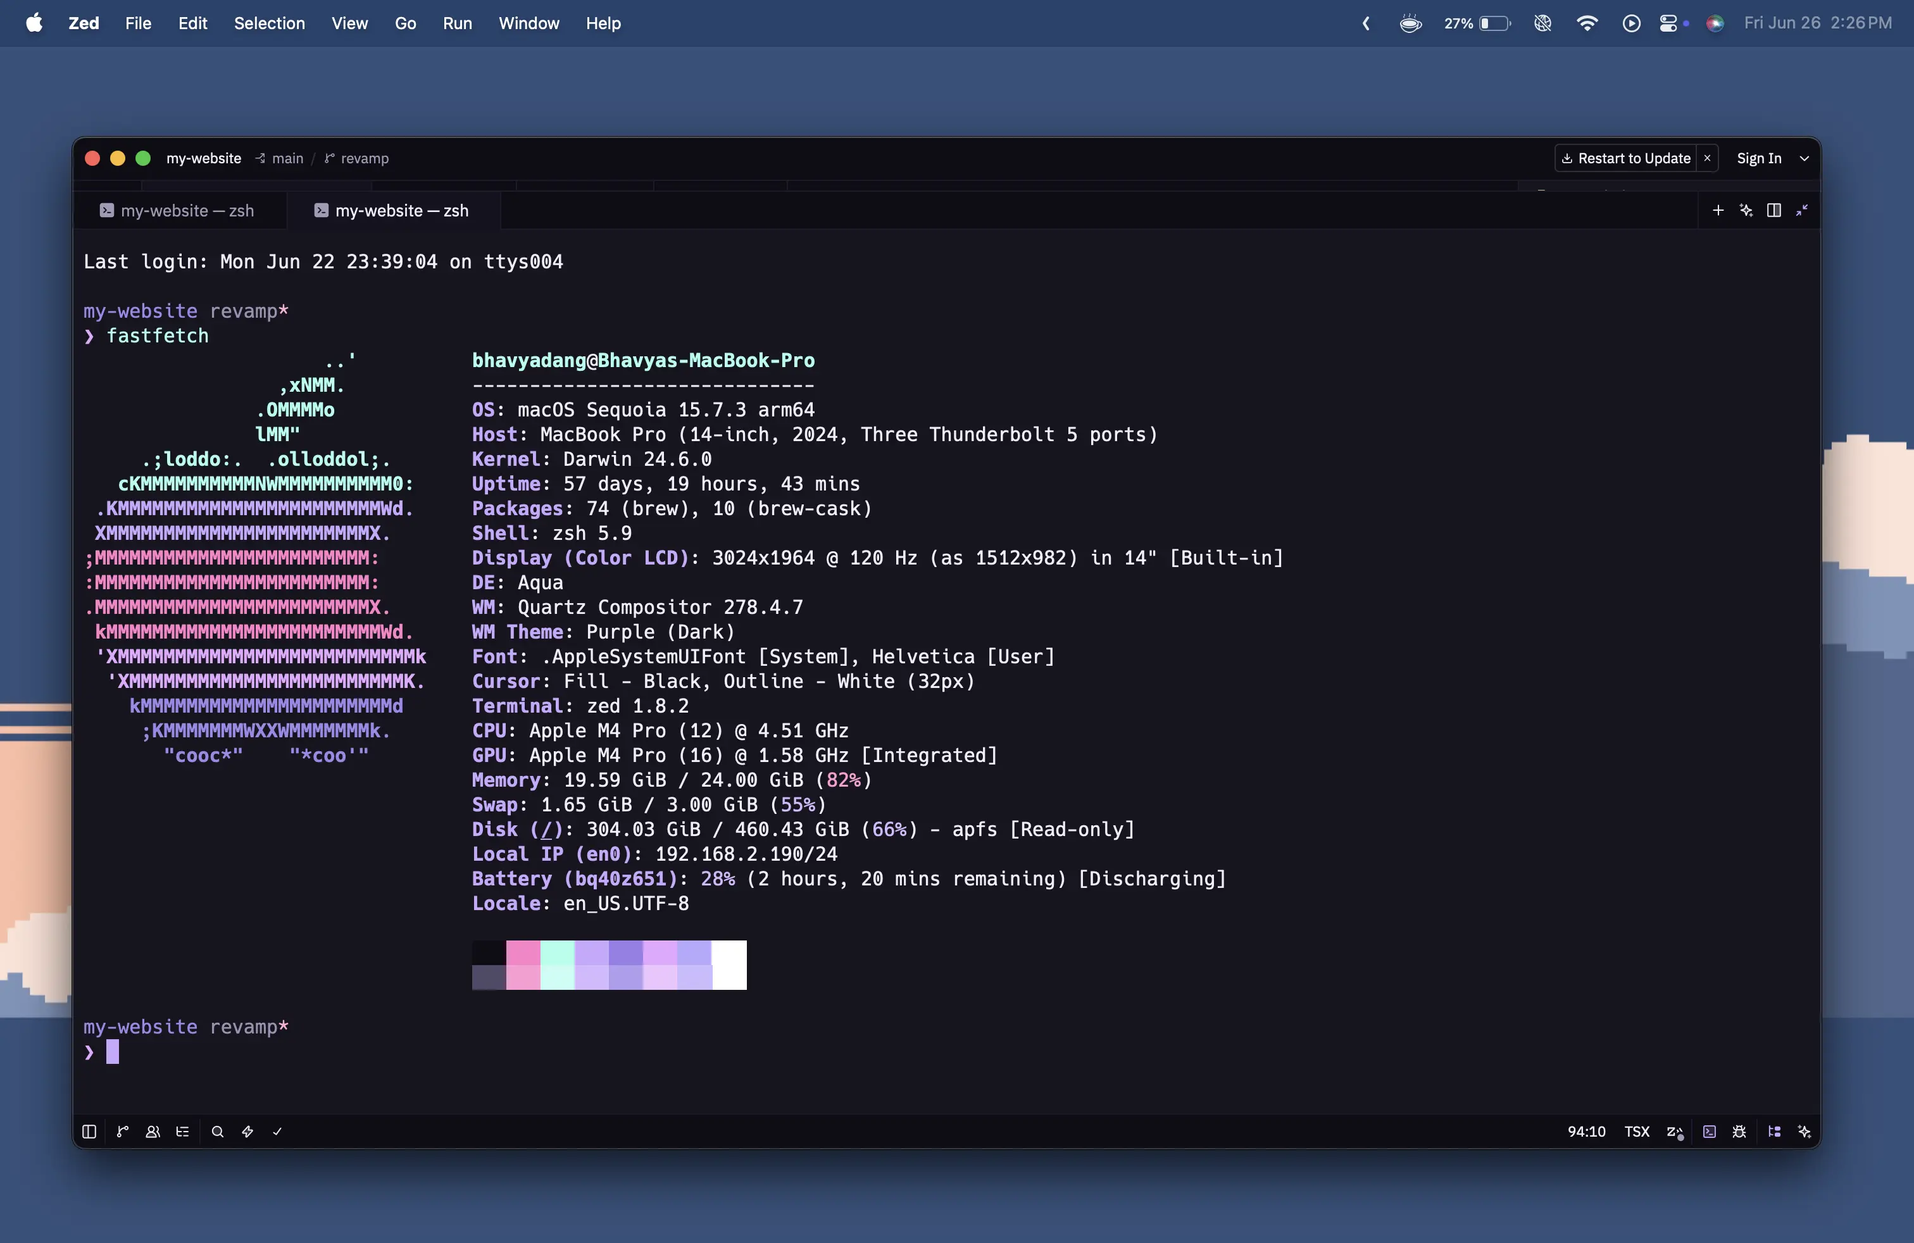Screen dimensions: 1914x1243
Task: Click the 'bhavyadang@Bhavyas-MacBook-Pro' heading text
Action: click(x=643, y=360)
